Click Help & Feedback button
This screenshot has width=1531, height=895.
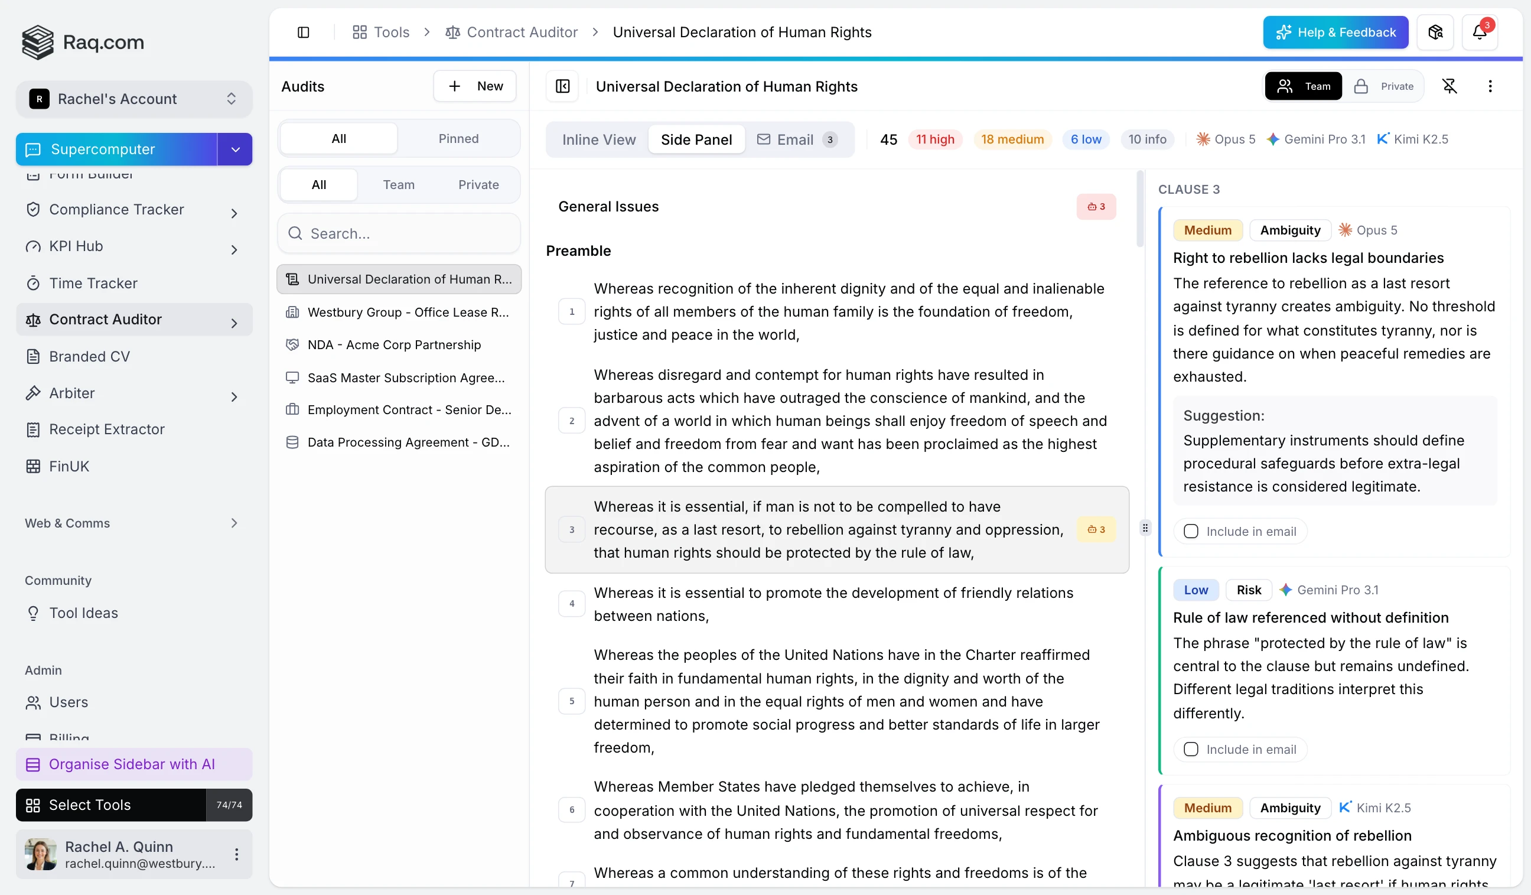tap(1335, 32)
